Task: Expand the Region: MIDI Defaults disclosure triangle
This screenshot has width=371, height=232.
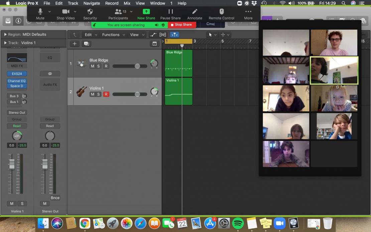Action: (x=5, y=34)
